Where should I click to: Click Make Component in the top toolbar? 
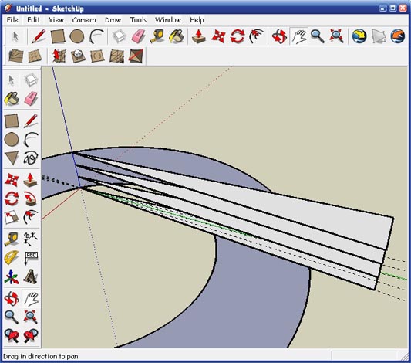click(119, 36)
